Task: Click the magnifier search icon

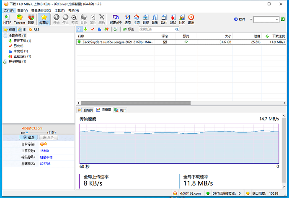Action: click(x=177, y=29)
